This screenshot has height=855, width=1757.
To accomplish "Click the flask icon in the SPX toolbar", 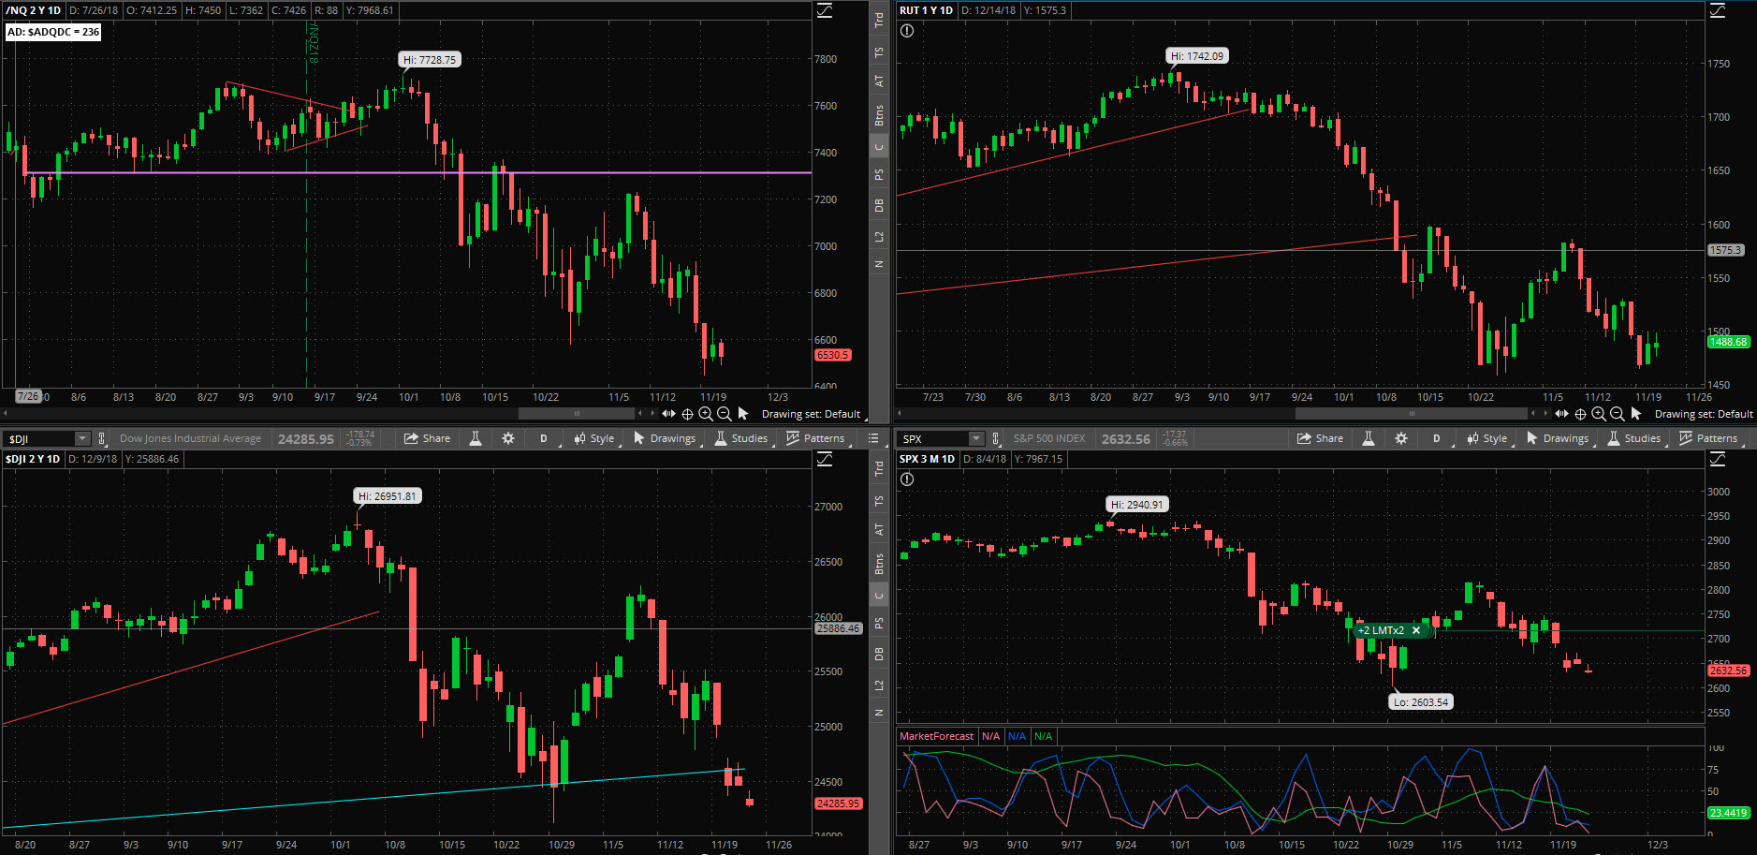I will [1369, 438].
